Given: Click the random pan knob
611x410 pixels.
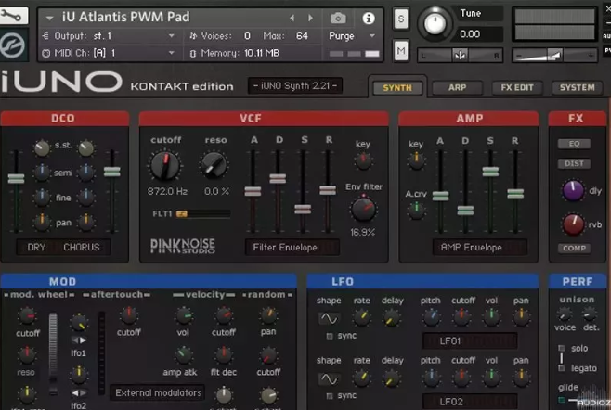Looking at the screenshot, I should pos(268,315).
